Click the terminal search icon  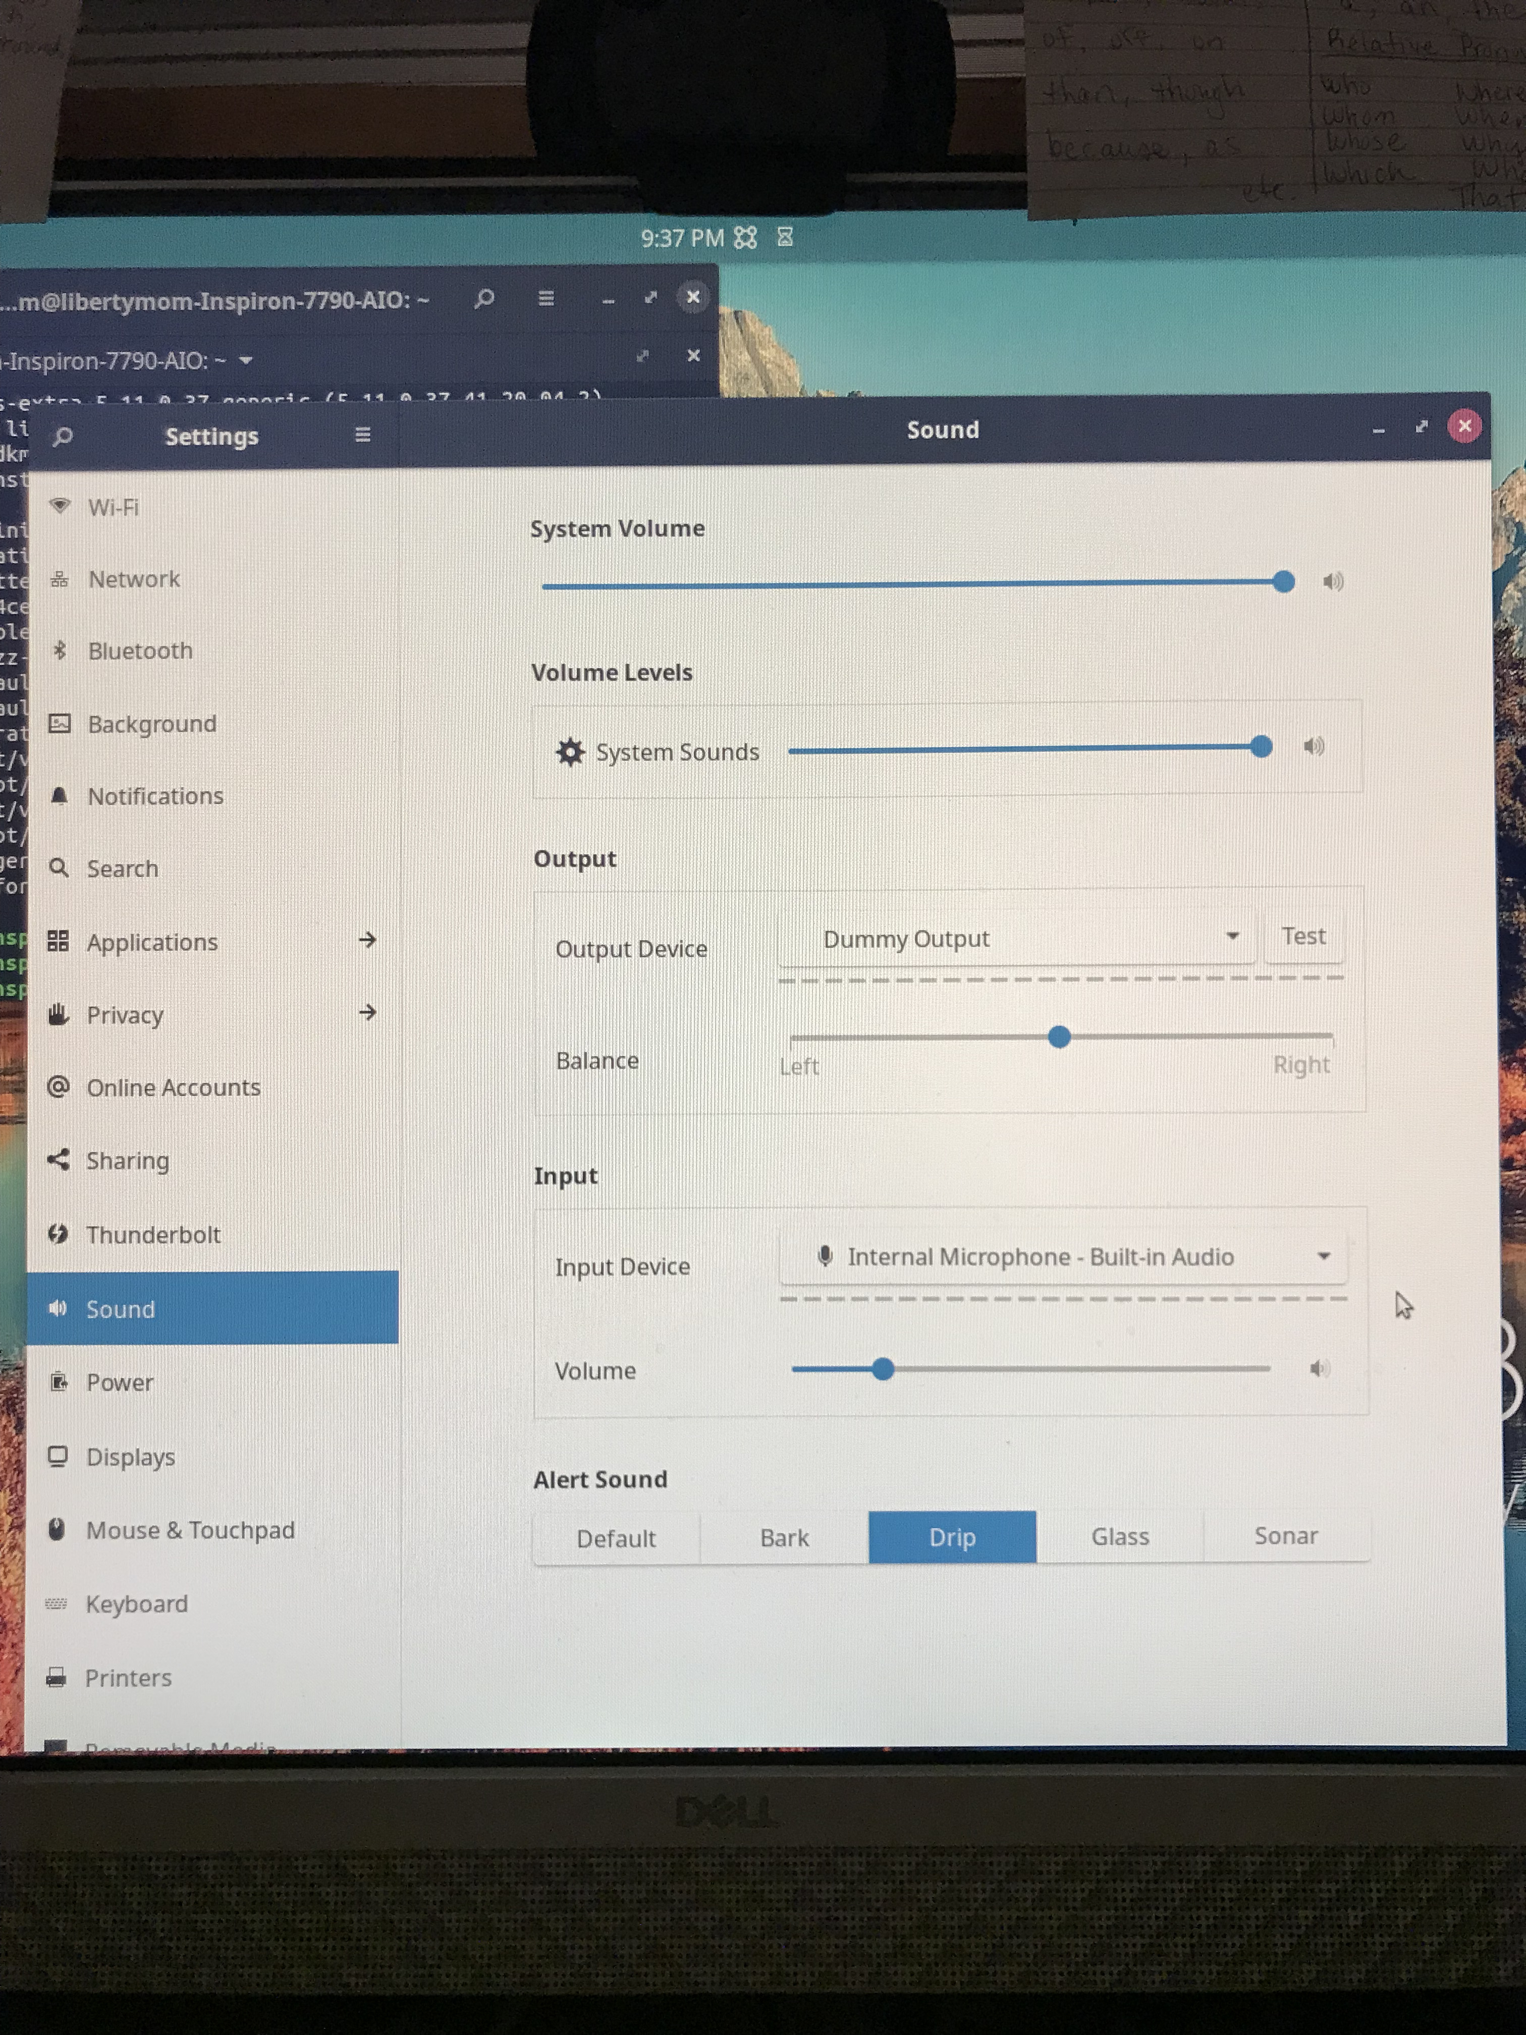[485, 298]
